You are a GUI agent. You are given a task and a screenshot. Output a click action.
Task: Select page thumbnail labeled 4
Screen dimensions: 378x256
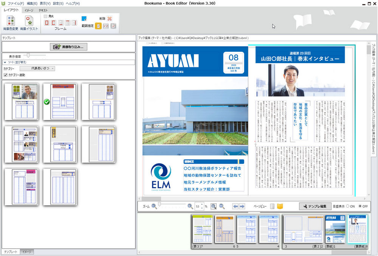pos(269,229)
